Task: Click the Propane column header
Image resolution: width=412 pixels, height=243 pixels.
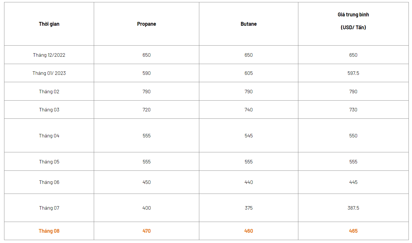Action: (146, 24)
